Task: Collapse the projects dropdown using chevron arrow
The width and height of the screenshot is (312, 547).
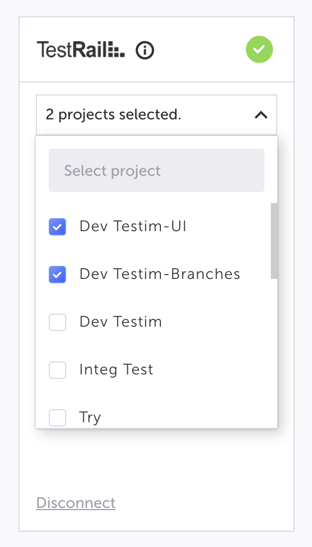Action: 261,115
